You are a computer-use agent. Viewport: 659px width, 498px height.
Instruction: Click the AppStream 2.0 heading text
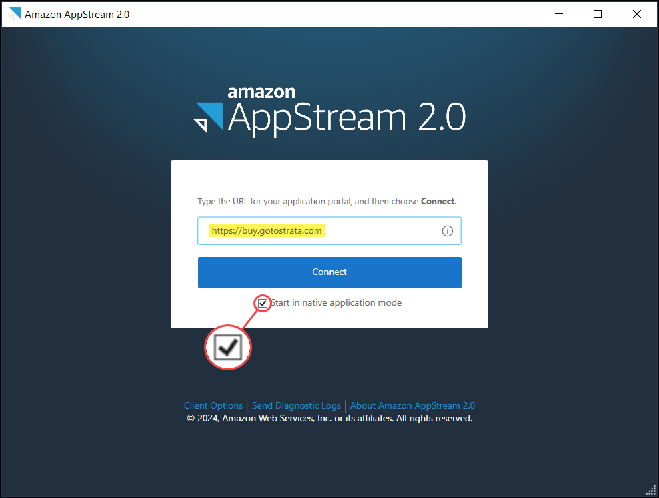(x=347, y=117)
